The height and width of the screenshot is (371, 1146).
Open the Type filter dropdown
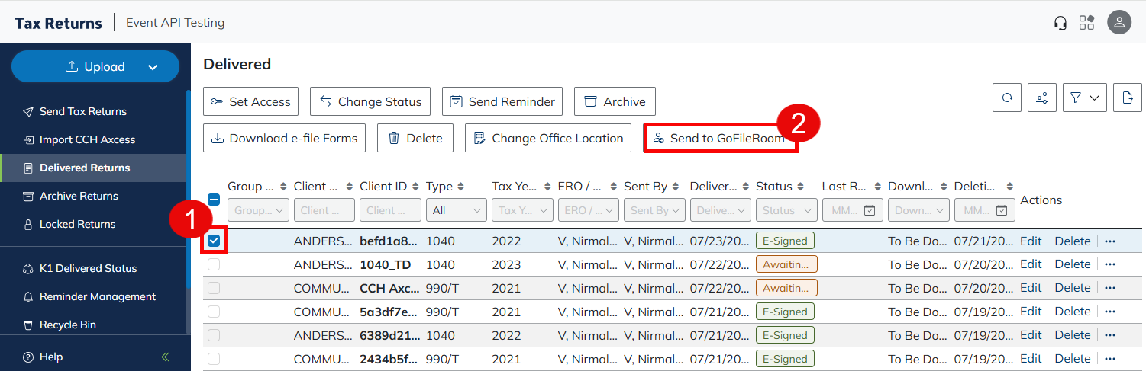point(456,210)
